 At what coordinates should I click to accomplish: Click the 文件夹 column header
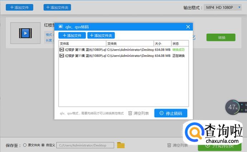tap(130, 44)
